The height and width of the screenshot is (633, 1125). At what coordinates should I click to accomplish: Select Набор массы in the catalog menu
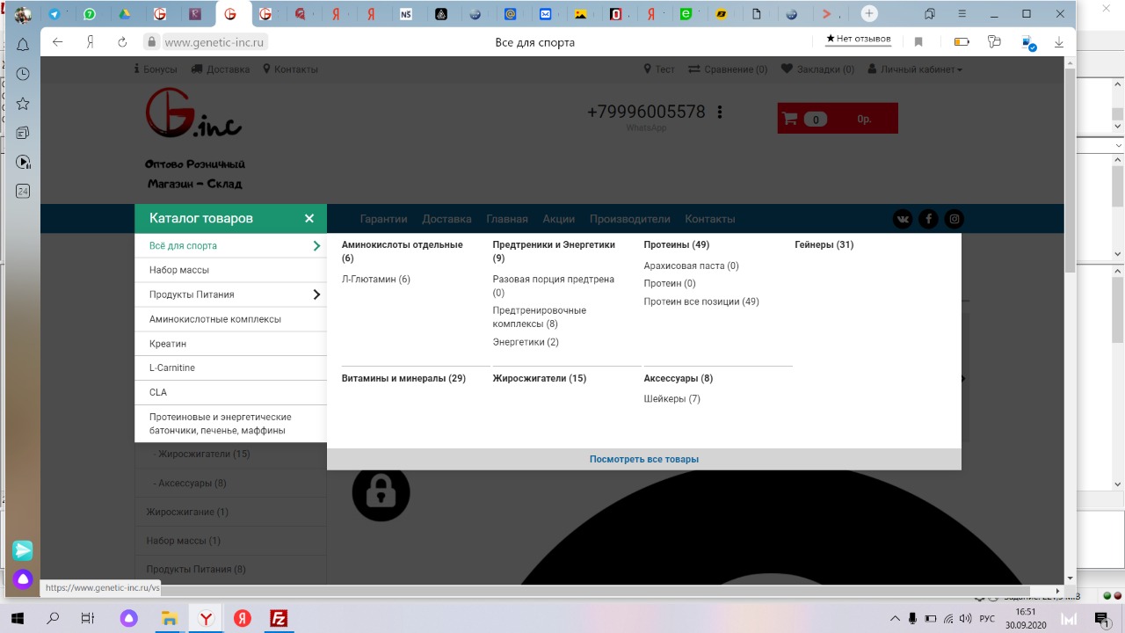(x=230, y=270)
